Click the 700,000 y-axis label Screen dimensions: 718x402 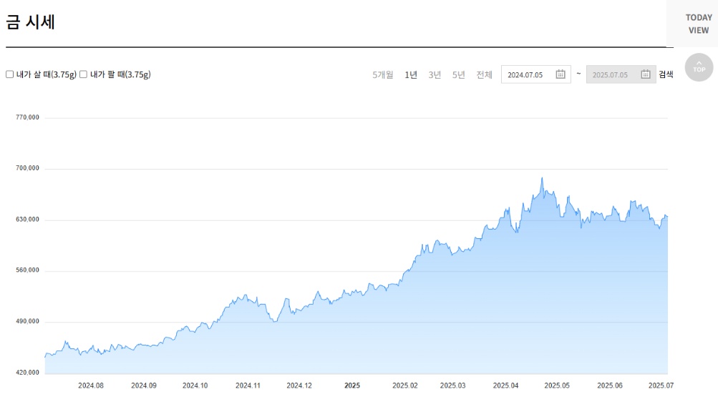27,168
